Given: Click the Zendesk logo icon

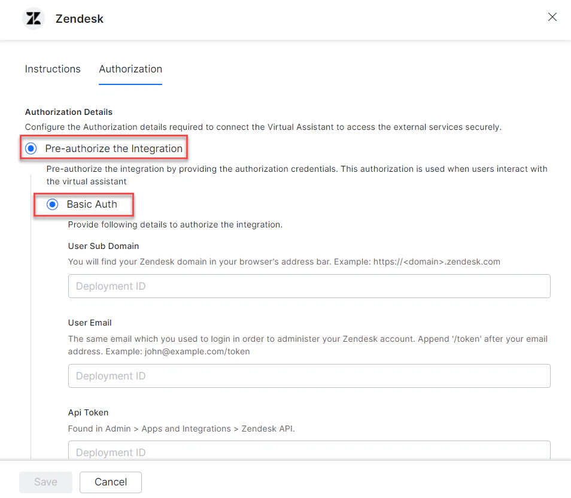Looking at the screenshot, I should tap(33, 19).
